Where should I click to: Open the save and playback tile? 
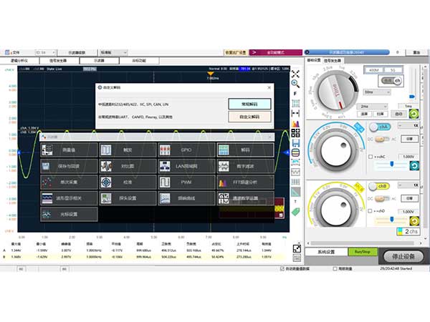(69, 166)
